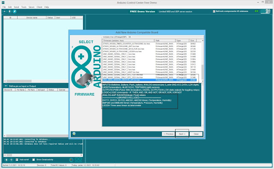Sort by Size column header
Screen dimensions: 274x169
pyautogui.click(x=193, y=41)
